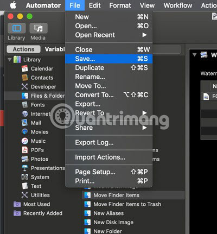
Task: Click the document row in the workflow table
Action: [x=209, y=96]
